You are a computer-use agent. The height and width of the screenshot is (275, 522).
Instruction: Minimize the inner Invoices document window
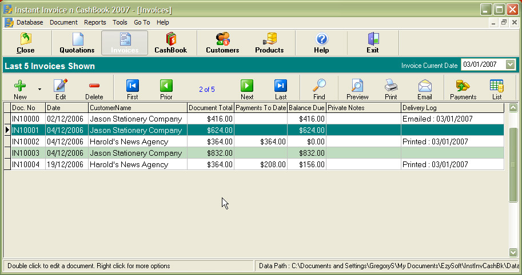tap(493, 22)
